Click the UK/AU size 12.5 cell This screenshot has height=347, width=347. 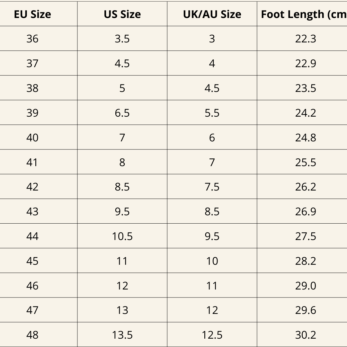212,335
